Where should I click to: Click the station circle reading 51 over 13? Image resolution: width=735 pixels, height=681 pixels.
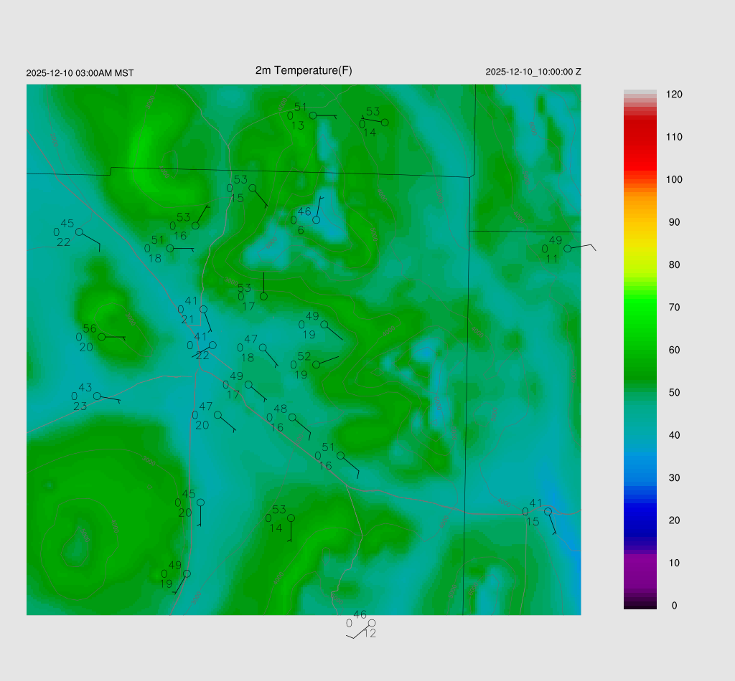[x=312, y=115]
